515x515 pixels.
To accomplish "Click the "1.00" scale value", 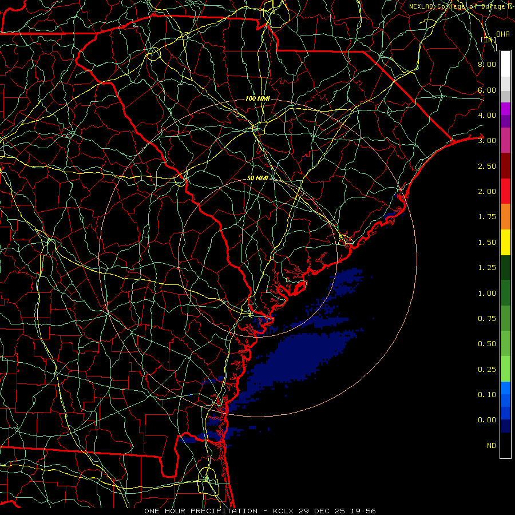I will (x=487, y=294).
